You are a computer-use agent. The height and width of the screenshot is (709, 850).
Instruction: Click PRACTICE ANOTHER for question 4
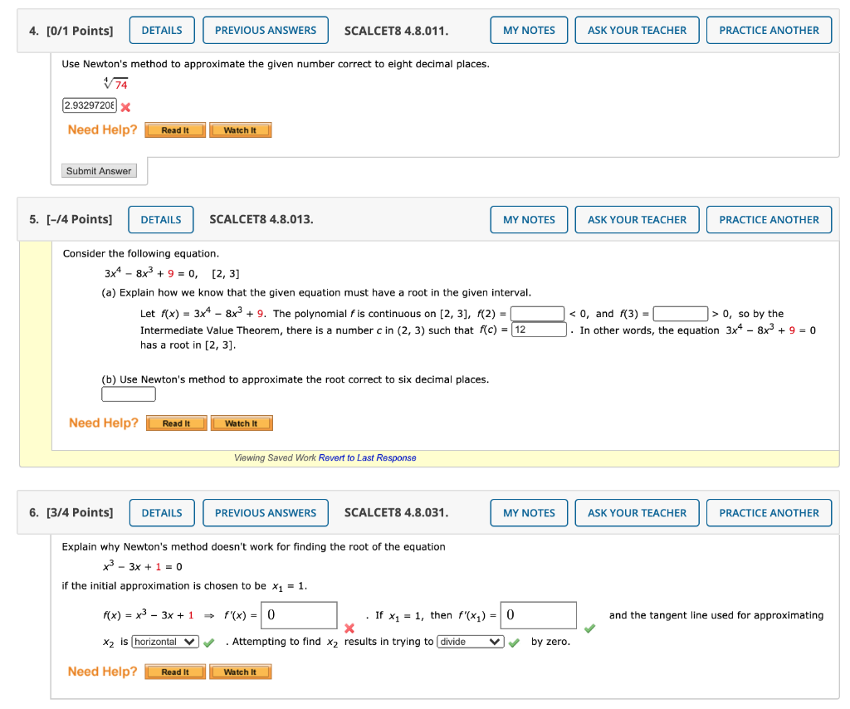tap(769, 30)
